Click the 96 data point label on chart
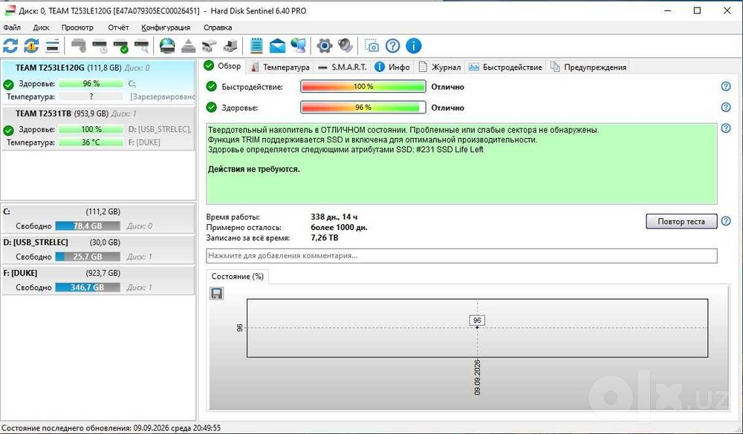This screenshot has height=434, width=743. click(477, 320)
